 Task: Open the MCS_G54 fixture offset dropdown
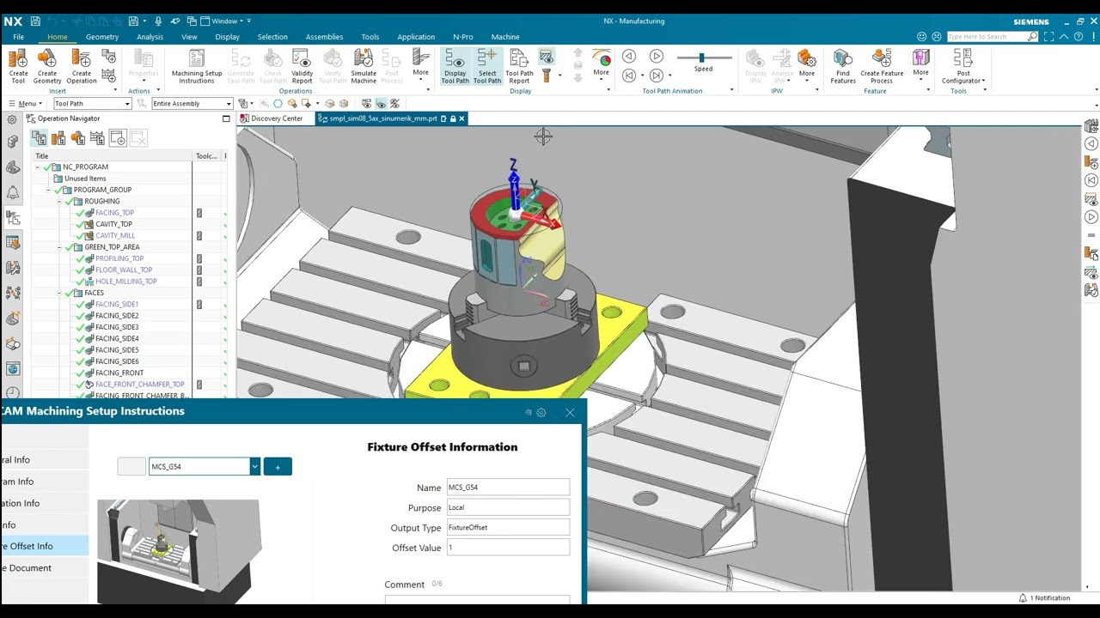tap(254, 466)
